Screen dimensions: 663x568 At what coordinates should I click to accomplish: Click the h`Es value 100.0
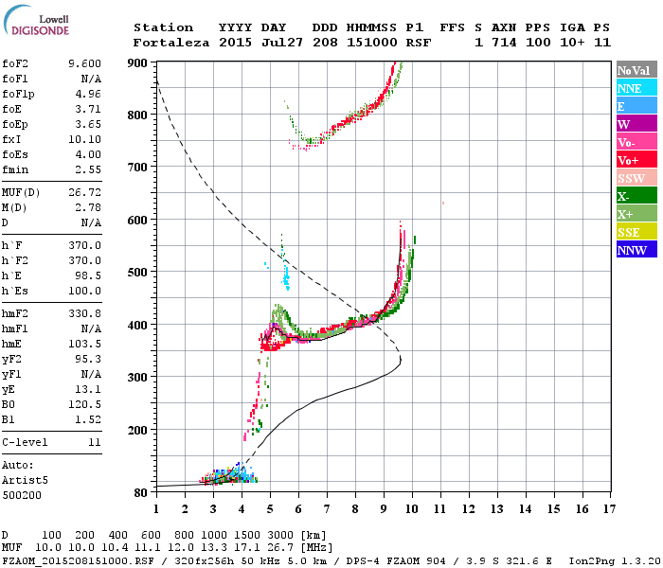84,291
